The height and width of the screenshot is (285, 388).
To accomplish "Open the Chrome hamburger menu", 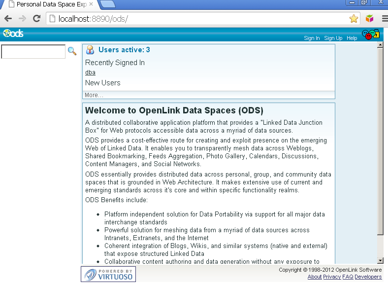I will 385,19.
